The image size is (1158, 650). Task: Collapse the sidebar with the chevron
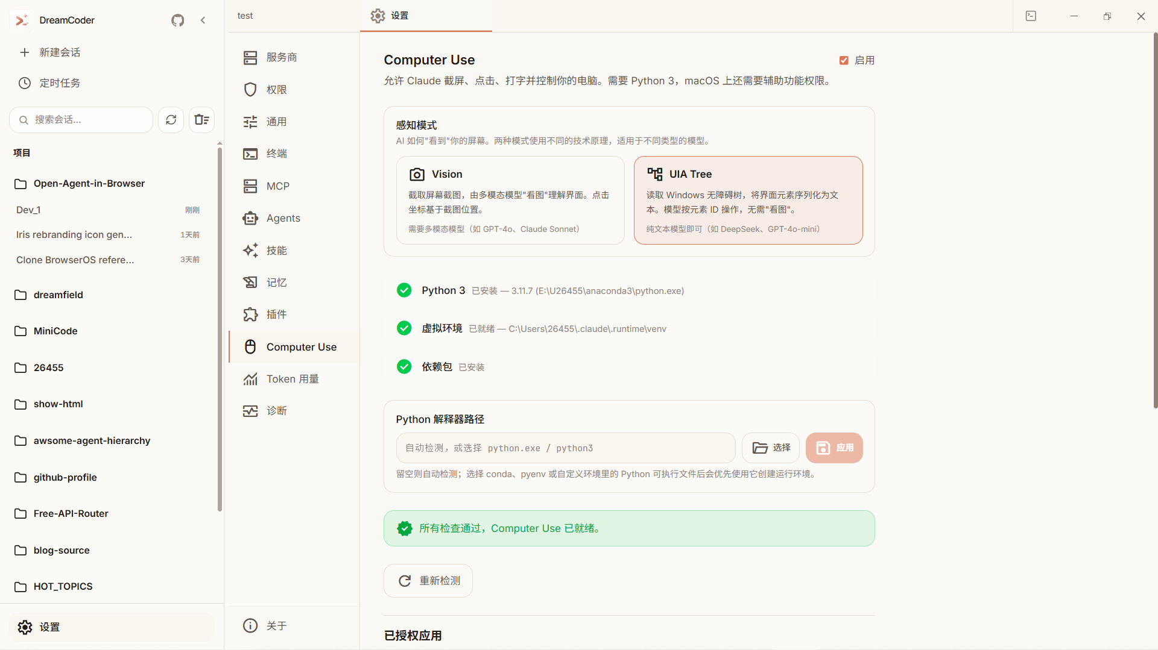pos(203,20)
